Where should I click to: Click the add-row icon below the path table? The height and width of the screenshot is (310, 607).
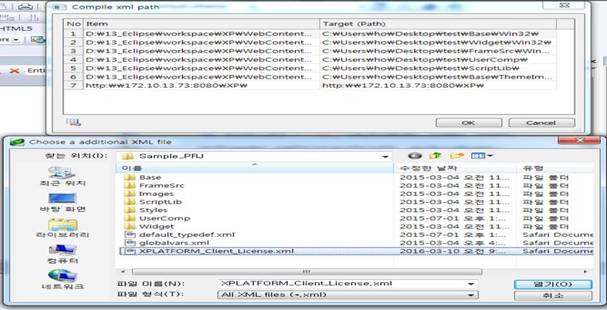(x=74, y=122)
